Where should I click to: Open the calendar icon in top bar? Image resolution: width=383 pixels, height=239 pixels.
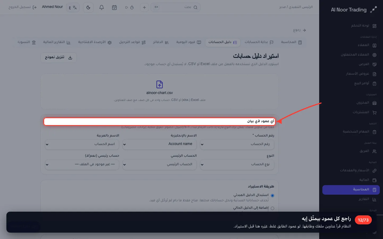point(114,7)
